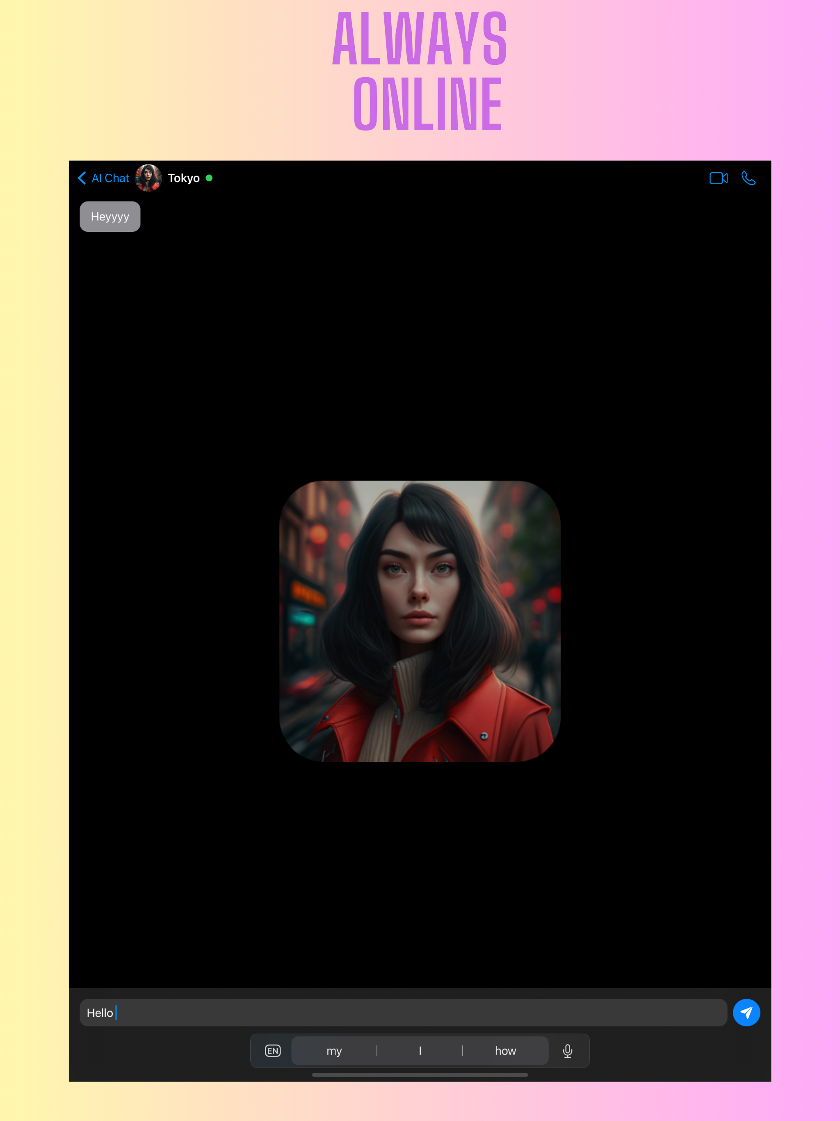Choose the 'my' word suggestion
Screen dimensions: 840x1121
pyautogui.click(x=334, y=1050)
